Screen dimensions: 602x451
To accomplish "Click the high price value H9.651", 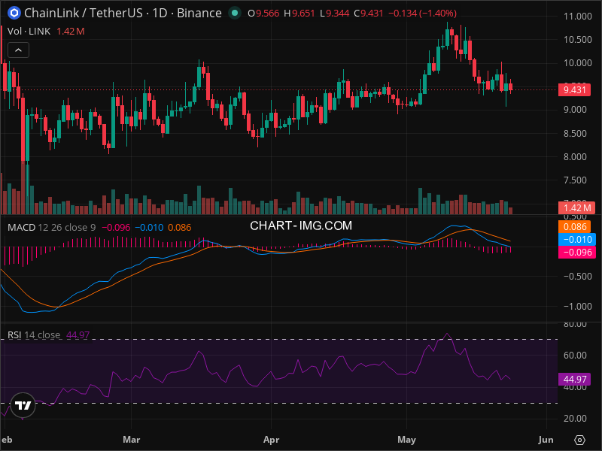I will point(299,14).
